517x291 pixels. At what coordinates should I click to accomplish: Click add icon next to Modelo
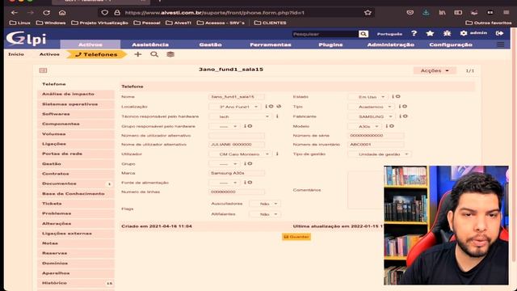point(392,126)
